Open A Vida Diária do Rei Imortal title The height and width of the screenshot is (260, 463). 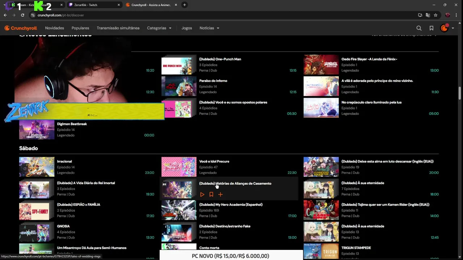click(x=86, y=183)
